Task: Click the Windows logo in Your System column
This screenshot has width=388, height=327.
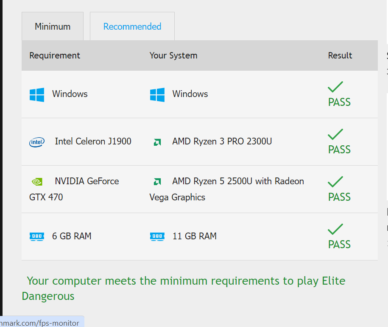Action: pos(157,94)
